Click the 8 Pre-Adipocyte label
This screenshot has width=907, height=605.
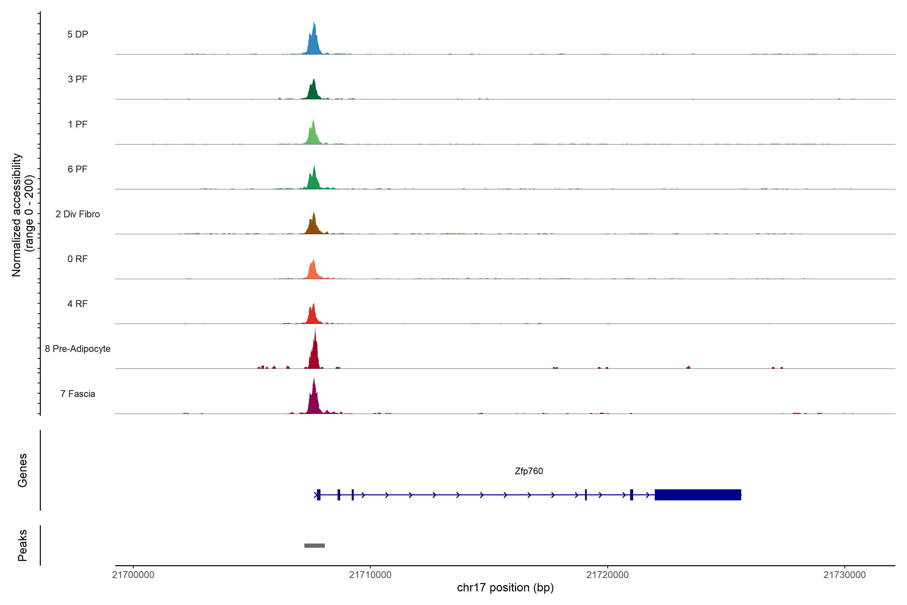(78, 349)
